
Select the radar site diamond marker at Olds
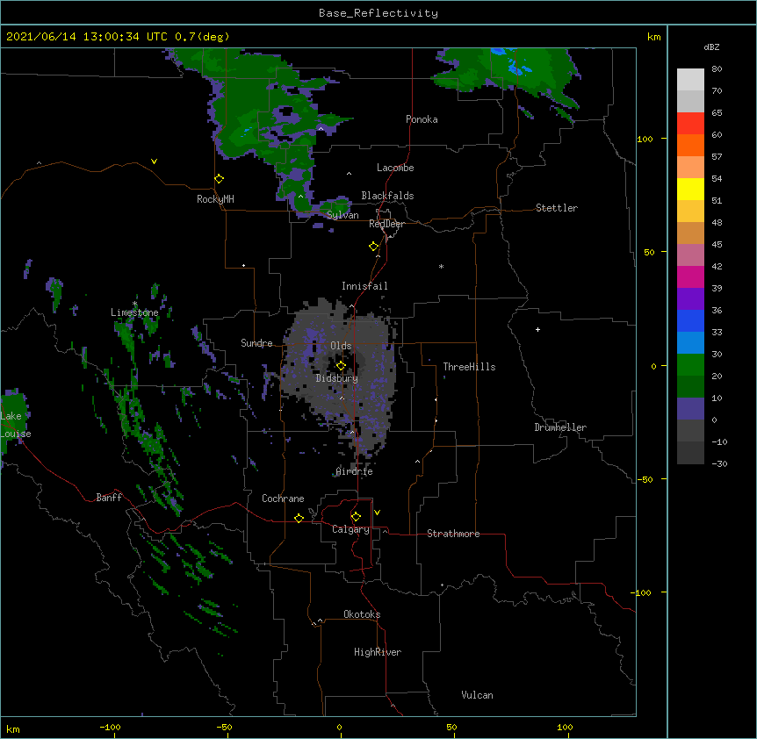(341, 366)
